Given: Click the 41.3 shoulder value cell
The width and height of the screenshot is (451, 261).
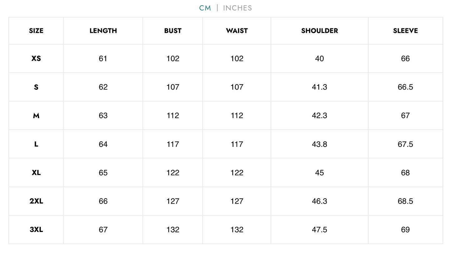Looking at the screenshot, I should pyautogui.click(x=319, y=87).
